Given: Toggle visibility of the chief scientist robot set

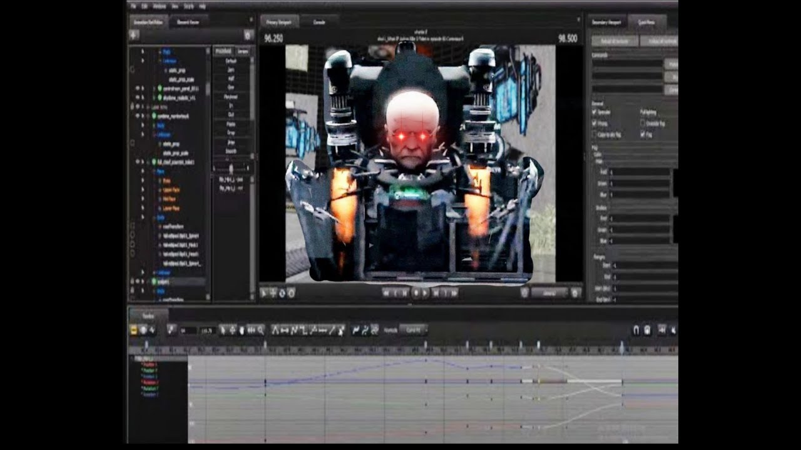Looking at the screenshot, I should click(x=137, y=162).
